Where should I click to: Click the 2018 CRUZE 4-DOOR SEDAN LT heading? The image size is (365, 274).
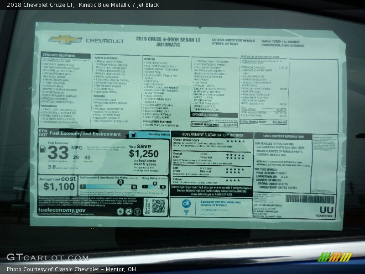[168, 39]
